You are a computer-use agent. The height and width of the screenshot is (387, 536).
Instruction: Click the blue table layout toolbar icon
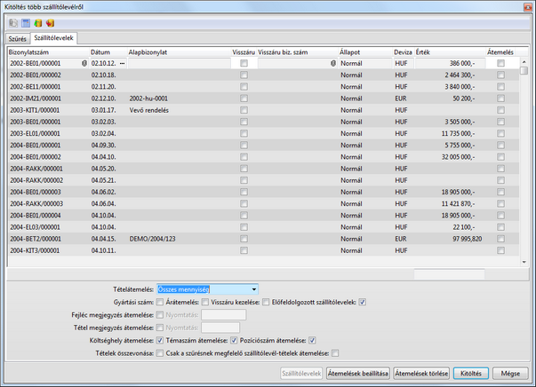click(26, 23)
